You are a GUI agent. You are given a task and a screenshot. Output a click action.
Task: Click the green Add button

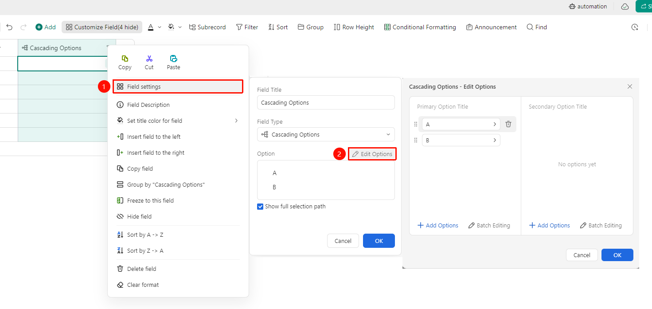tap(46, 27)
